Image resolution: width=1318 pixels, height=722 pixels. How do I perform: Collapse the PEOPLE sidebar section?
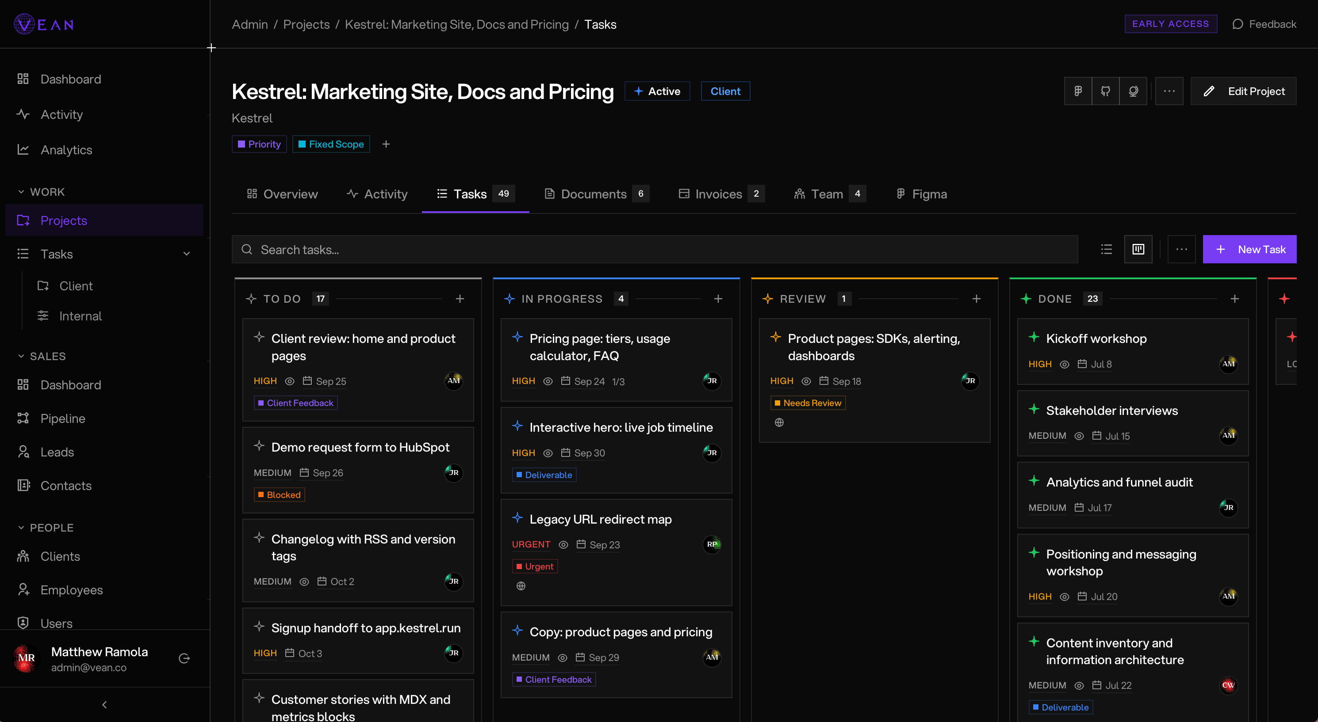click(x=46, y=528)
